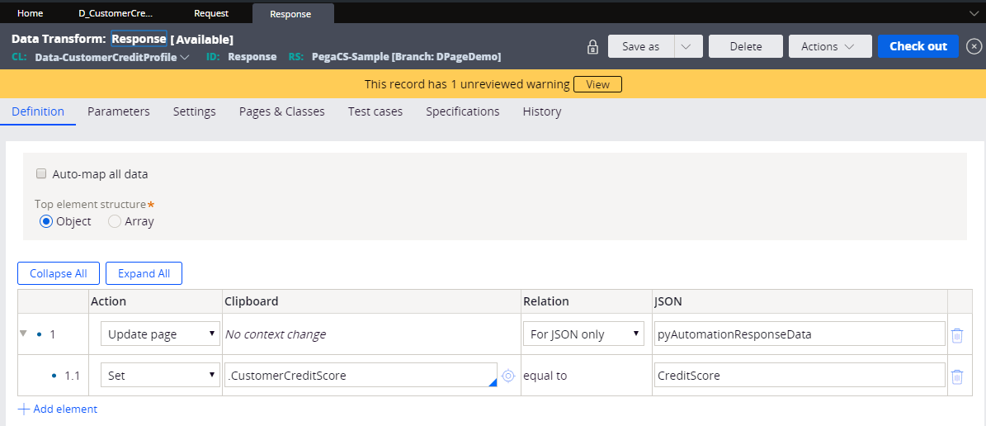This screenshot has width=986, height=426.
Task: Click the No context change text
Action: (x=276, y=334)
